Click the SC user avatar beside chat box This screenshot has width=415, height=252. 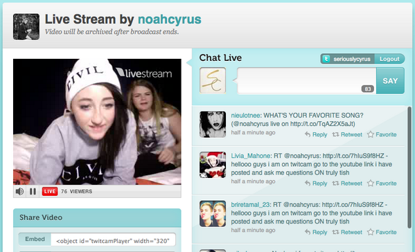[213, 80]
